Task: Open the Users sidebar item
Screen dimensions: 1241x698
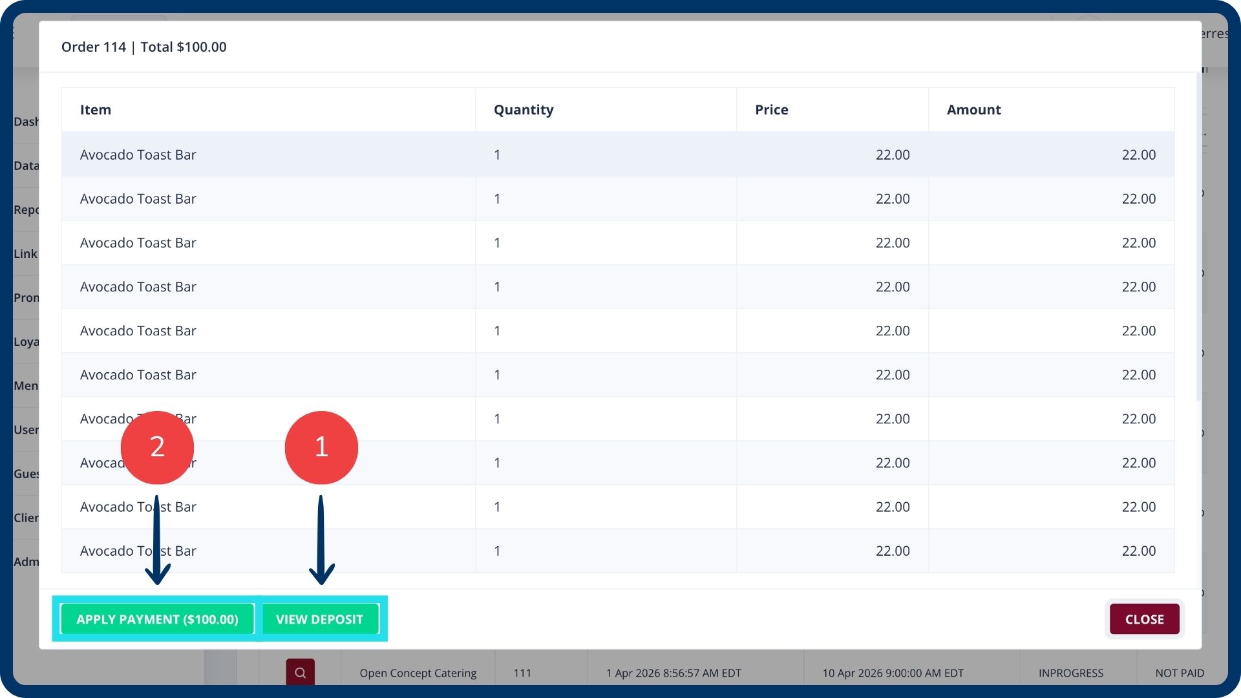Action: 26,429
